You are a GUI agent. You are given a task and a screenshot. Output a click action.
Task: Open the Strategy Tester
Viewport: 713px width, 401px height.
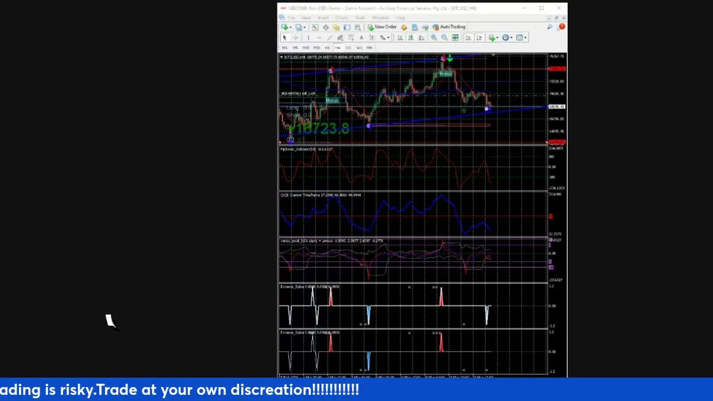point(358,27)
